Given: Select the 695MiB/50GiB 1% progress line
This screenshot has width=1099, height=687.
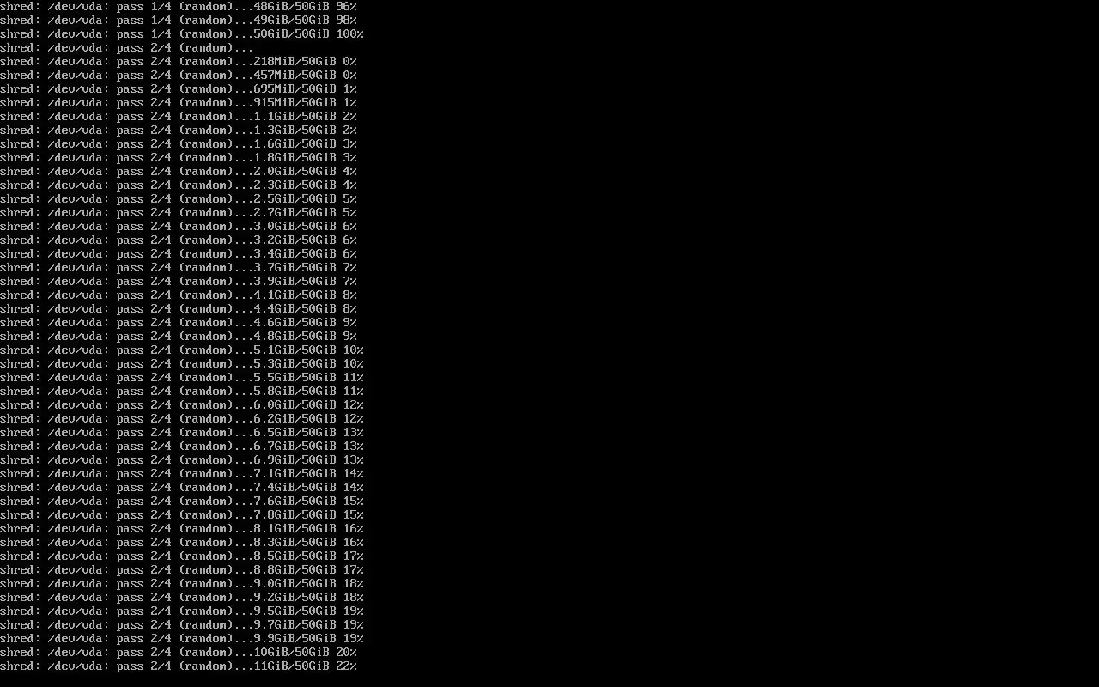Looking at the screenshot, I should click(x=179, y=89).
